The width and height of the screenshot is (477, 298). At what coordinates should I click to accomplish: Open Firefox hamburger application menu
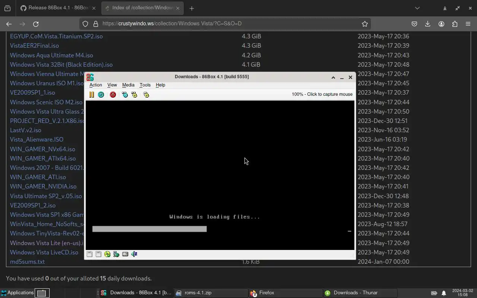point(468,24)
